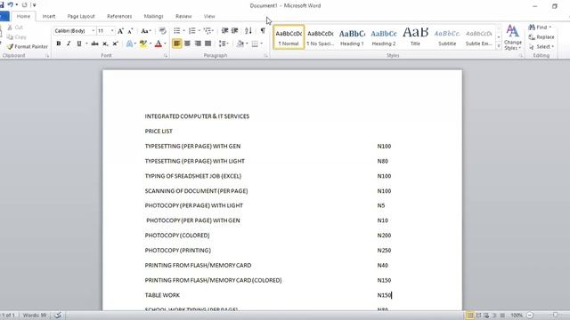The image size is (570, 320).
Task: Click Numbering list icon
Action: click(x=192, y=31)
